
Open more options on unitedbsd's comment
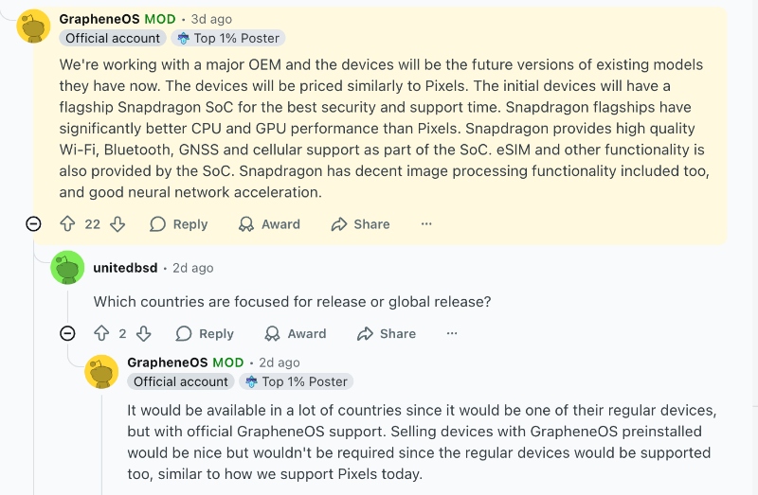point(452,333)
